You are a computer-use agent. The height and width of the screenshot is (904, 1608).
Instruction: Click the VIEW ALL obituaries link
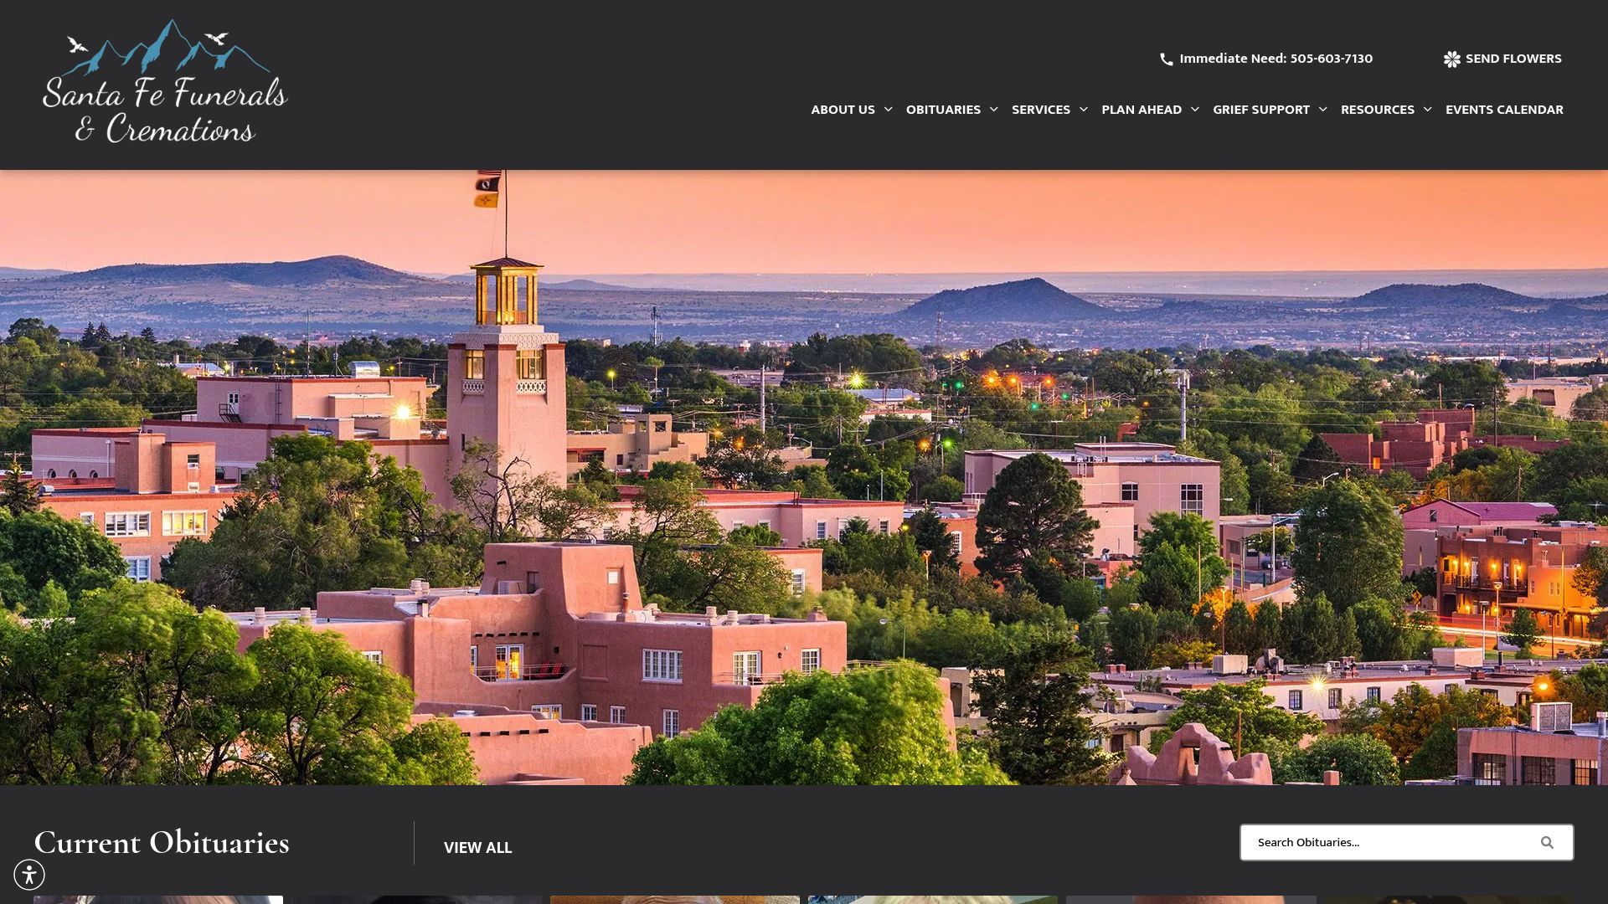477,847
